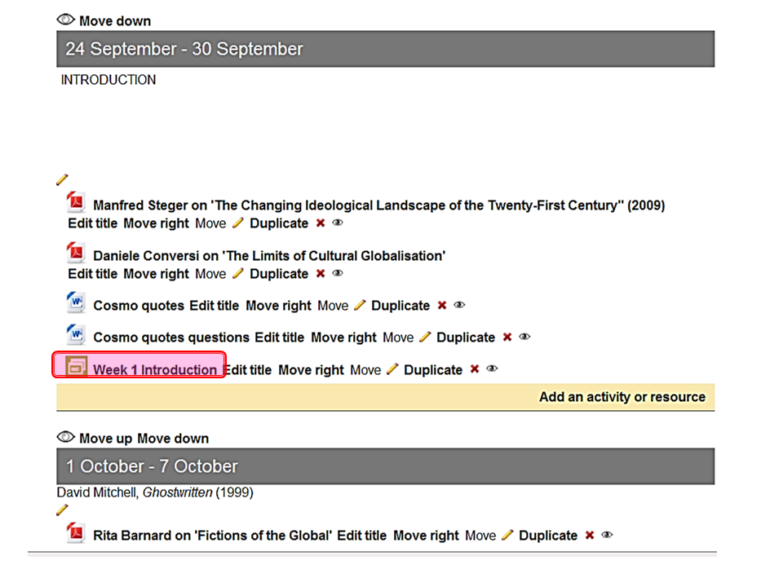Click Move for the Manfred Steger resource
Screen dimensions: 783x587
[x=210, y=223]
